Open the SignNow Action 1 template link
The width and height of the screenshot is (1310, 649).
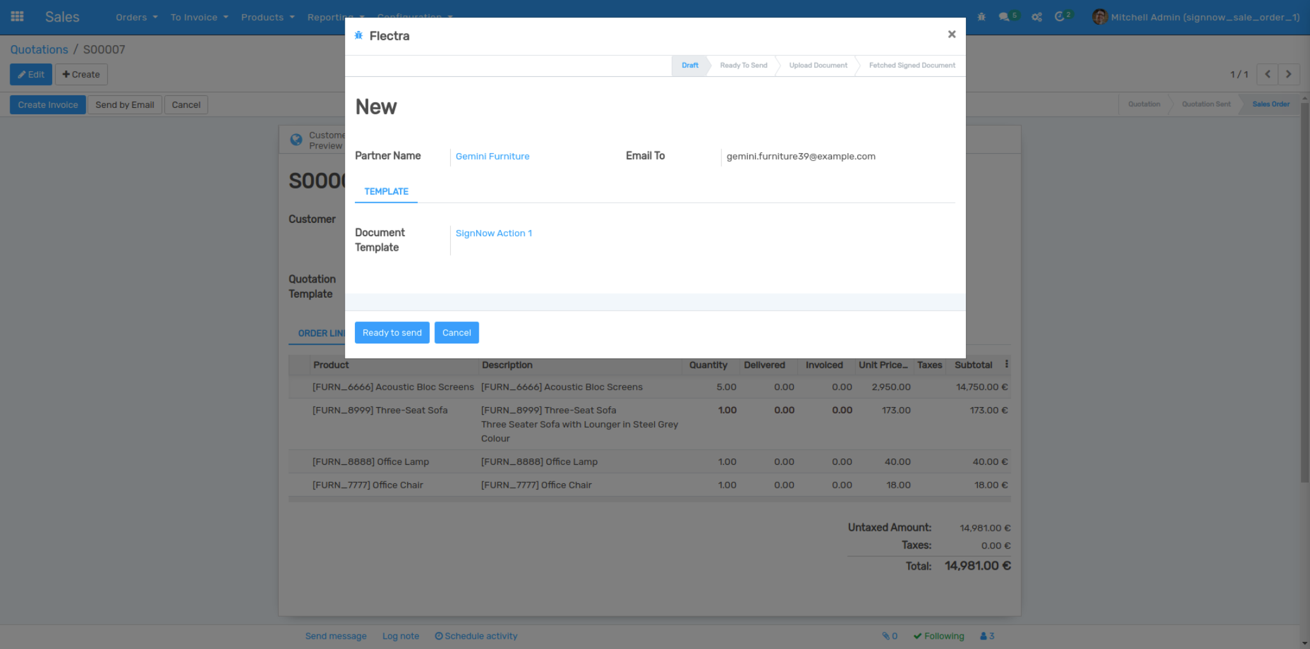click(493, 233)
